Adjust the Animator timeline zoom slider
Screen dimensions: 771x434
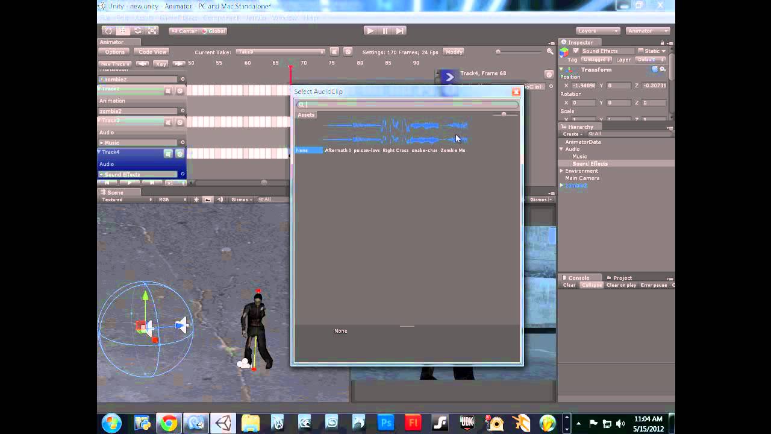(x=498, y=51)
